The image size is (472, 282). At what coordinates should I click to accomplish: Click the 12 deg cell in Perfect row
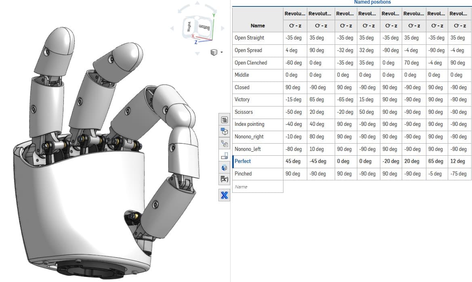pos(459,161)
